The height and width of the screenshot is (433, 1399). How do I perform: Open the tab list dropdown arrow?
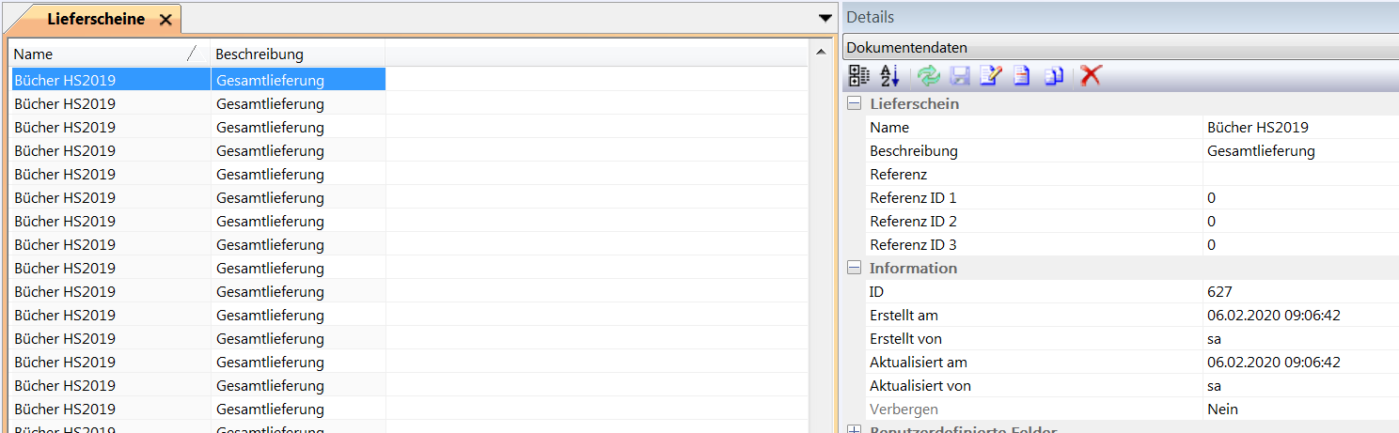pos(825,18)
